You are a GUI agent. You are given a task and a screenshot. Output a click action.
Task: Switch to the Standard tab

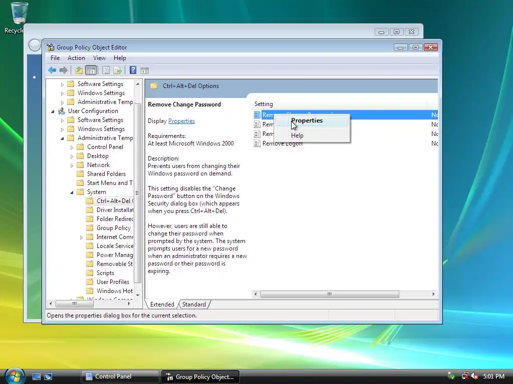194,304
